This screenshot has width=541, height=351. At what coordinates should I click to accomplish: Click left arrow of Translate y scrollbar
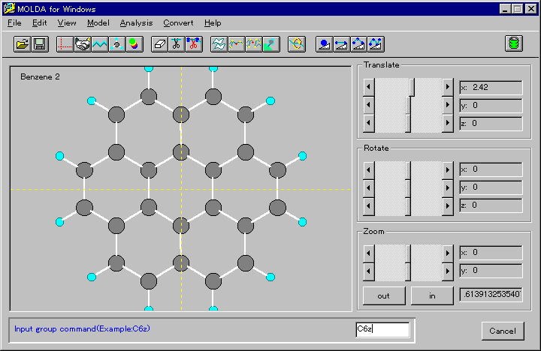pos(369,105)
